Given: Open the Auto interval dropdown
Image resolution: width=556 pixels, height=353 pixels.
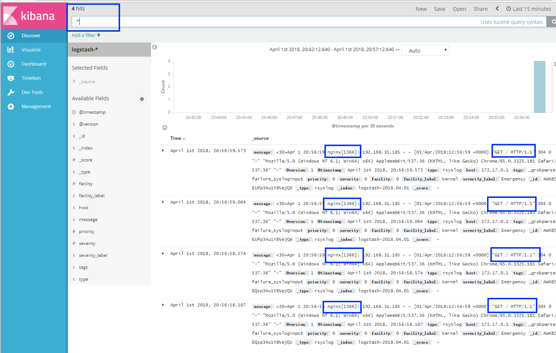Looking at the screenshot, I should coord(425,50).
